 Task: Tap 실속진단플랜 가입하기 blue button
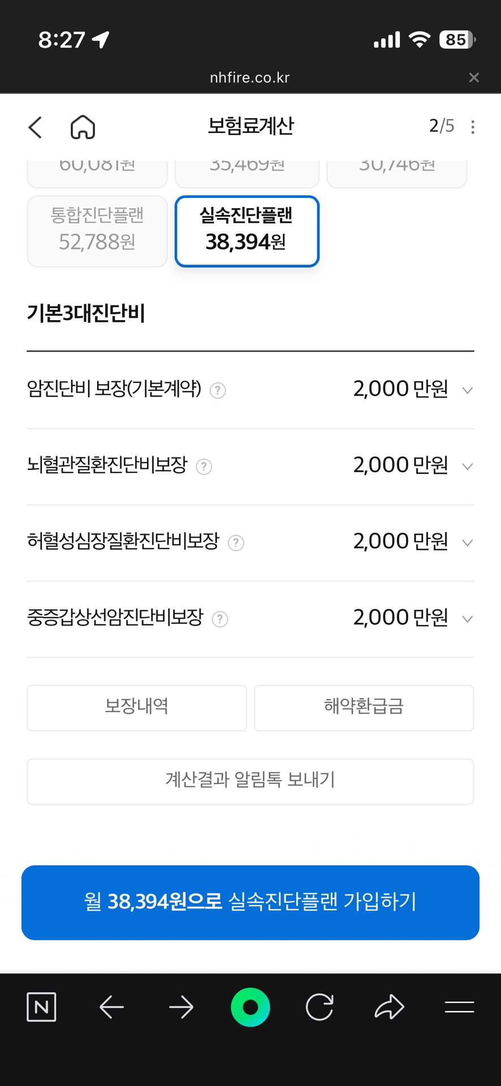pyautogui.click(x=250, y=902)
